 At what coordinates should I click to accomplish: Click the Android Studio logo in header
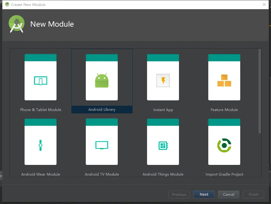pyautogui.click(x=17, y=24)
